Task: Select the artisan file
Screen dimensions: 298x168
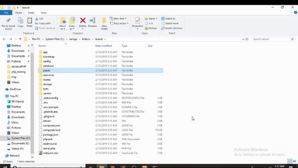Action: point(101,121)
